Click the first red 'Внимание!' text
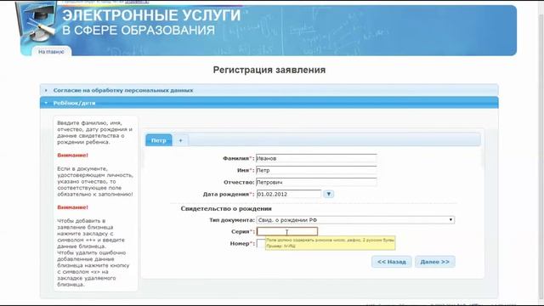Viewport: 544px width, 306px height. (72, 156)
